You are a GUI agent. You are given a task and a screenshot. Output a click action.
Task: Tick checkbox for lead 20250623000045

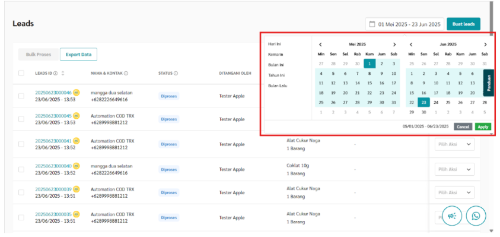(x=21, y=119)
